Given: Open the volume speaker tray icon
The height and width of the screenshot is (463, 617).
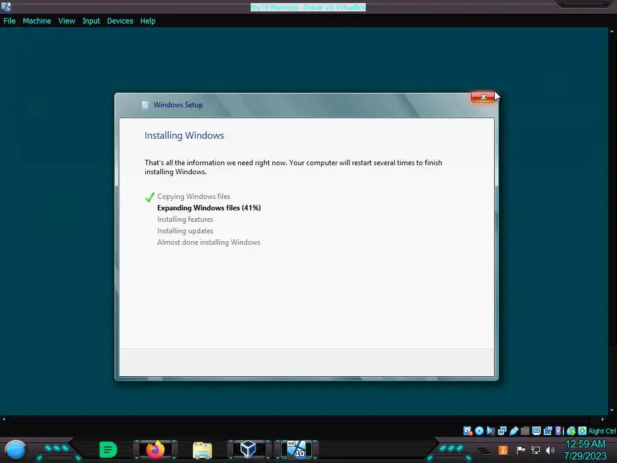Looking at the screenshot, I should [550, 450].
